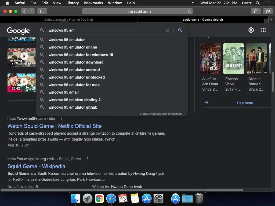The height and width of the screenshot is (206, 275).
Task: Play the 7:56 behind the scenes video
Action: (21, 57)
